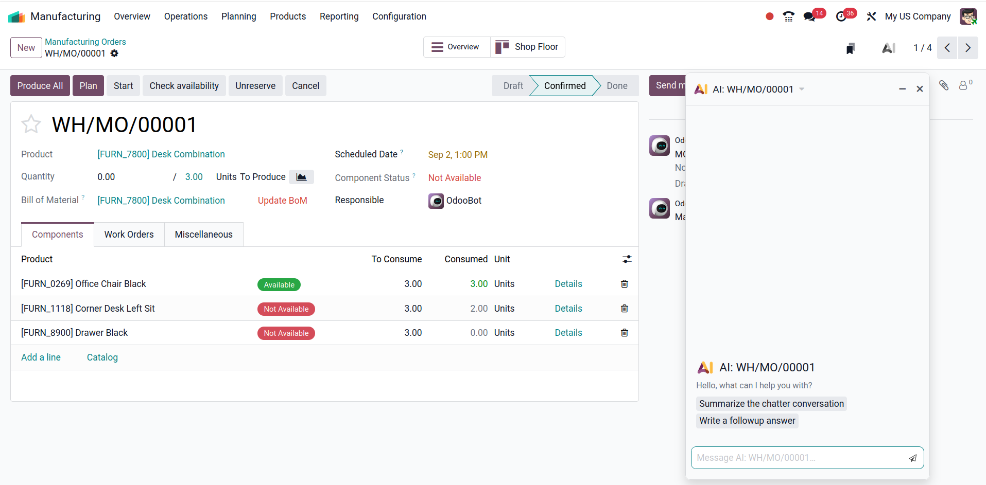Click the send message paper plane icon
This screenshot has height=485, width=986.
[912, 458]
